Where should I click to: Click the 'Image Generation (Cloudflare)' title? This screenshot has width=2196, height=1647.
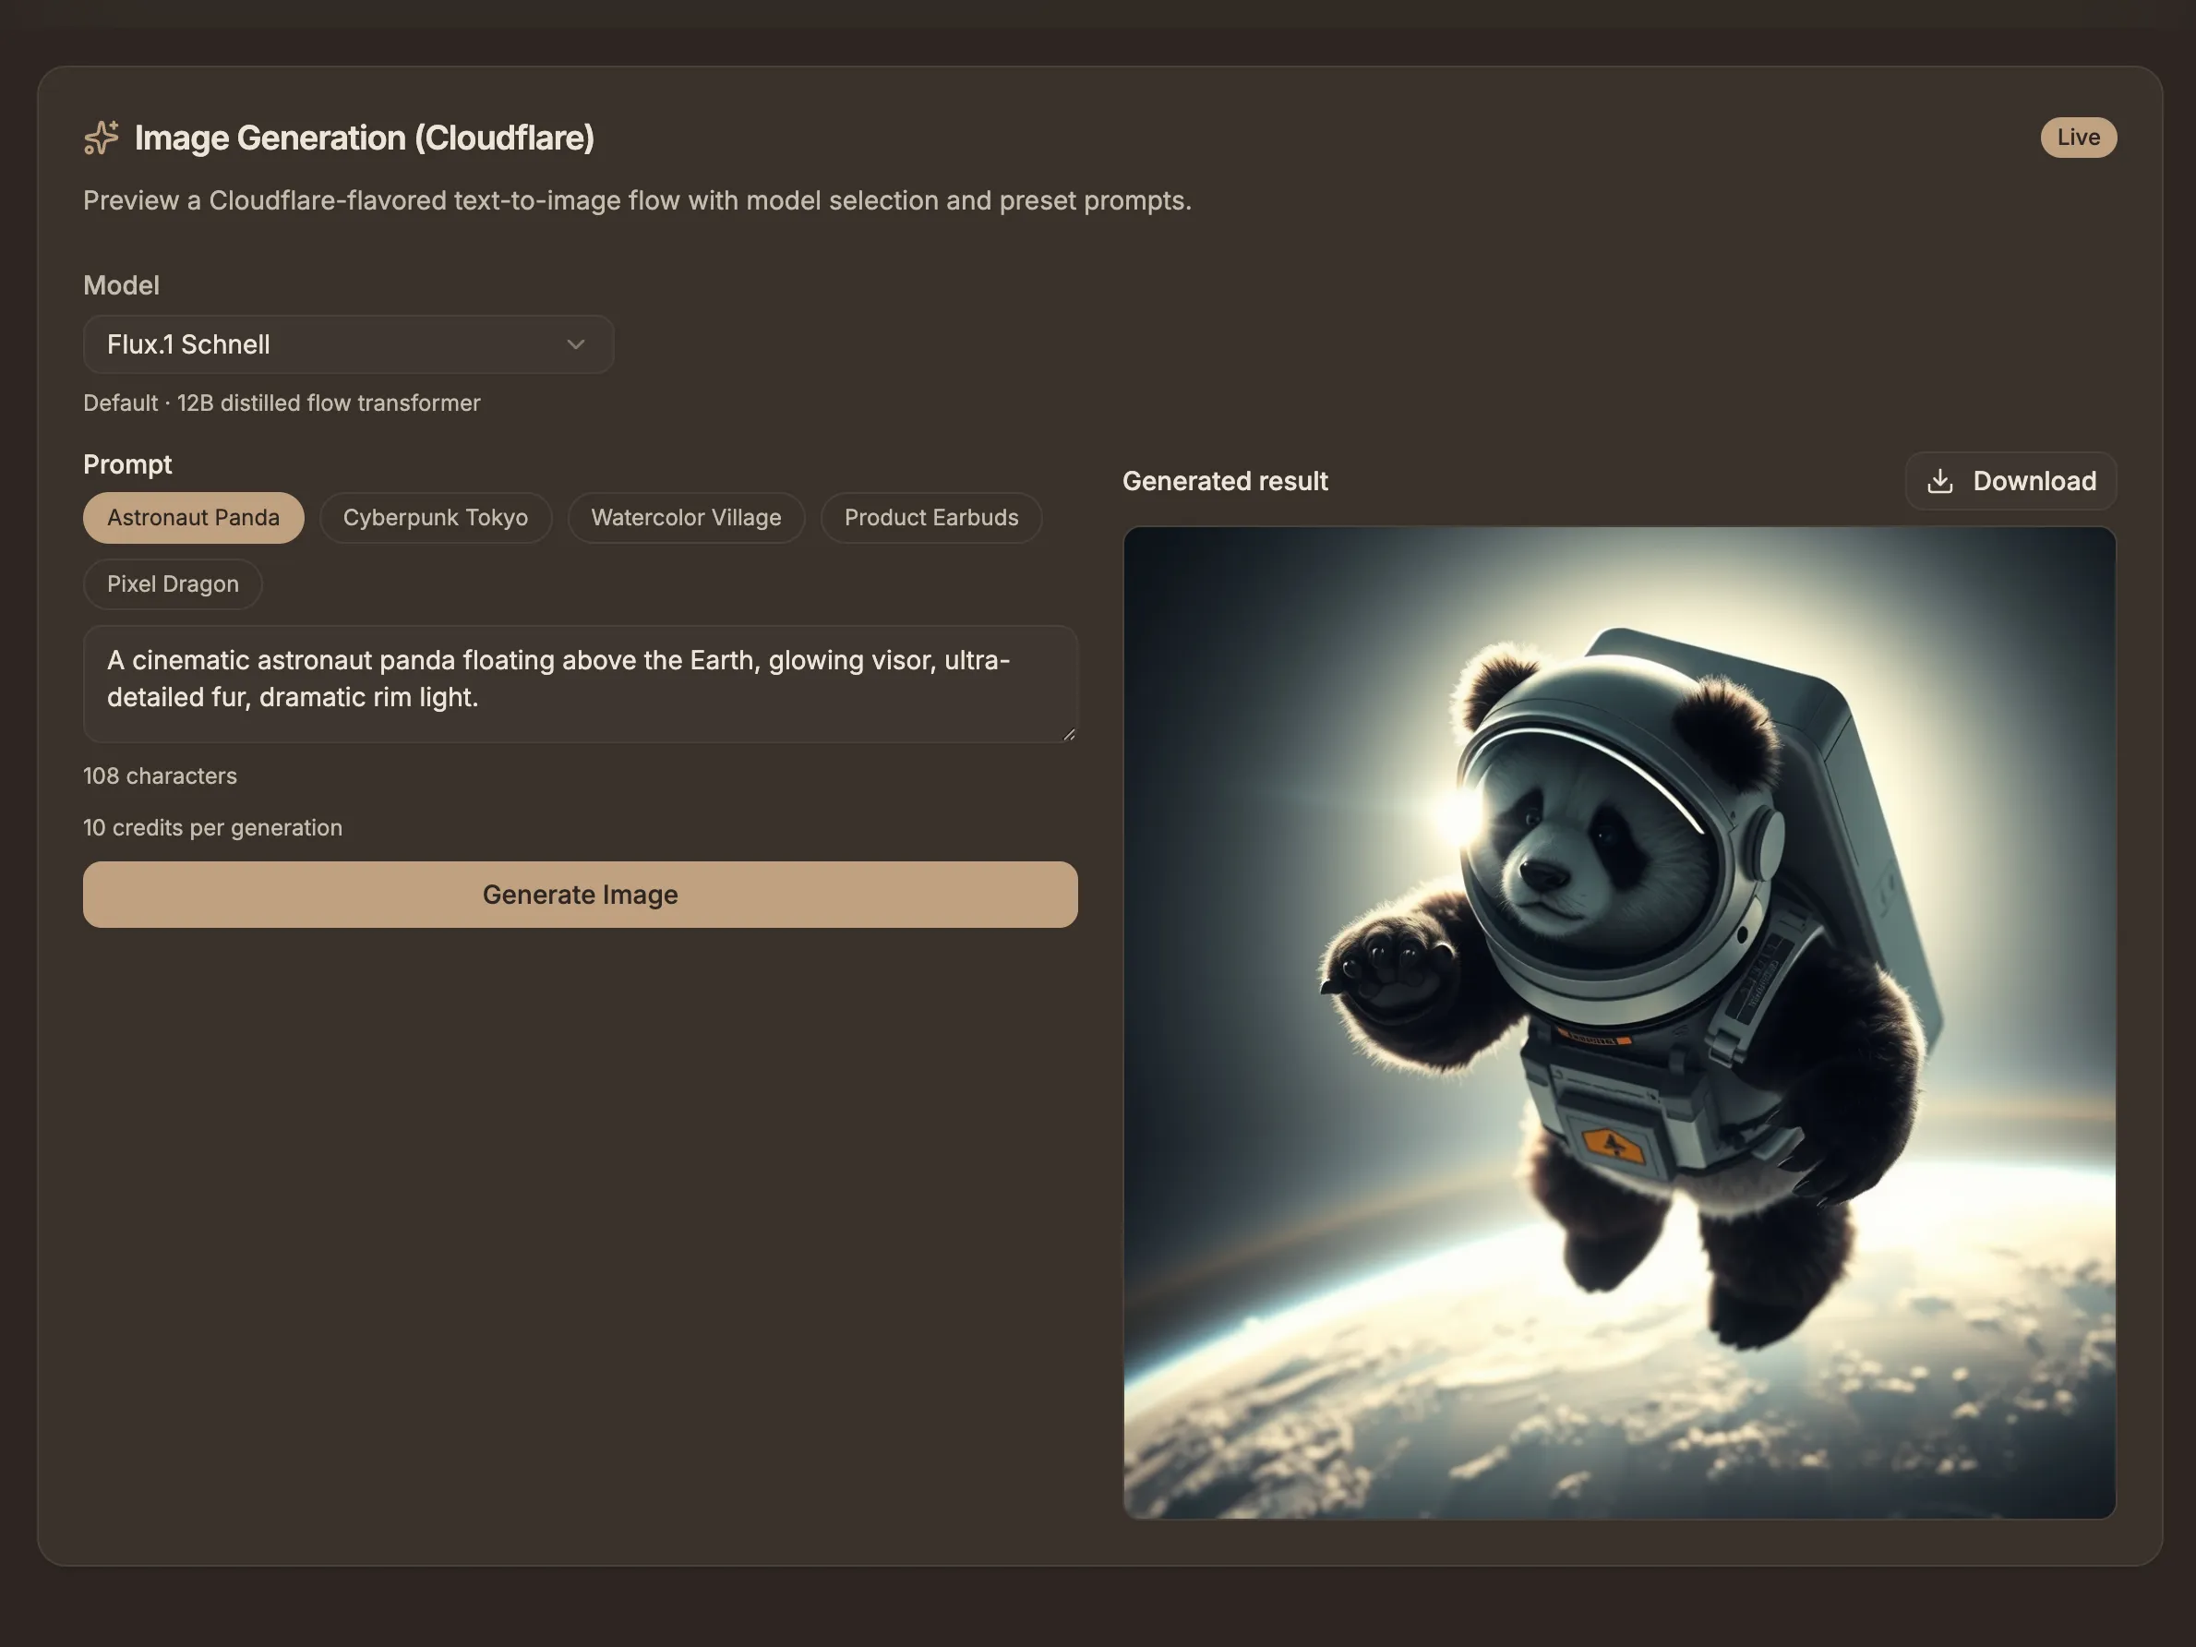coord(365,138)
